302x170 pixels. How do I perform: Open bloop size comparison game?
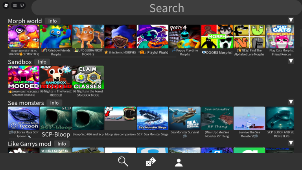pyautogui.click(x=120, y=118)
